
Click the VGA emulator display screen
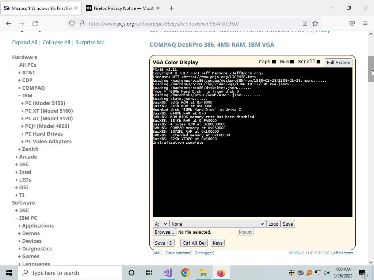tap(252, 143)
